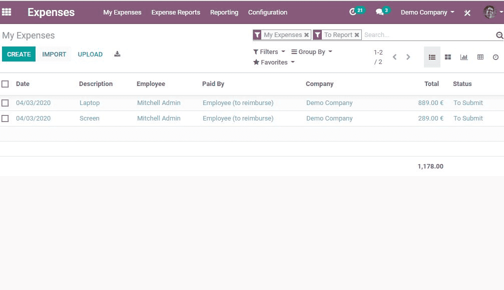Switch to kanban view
Viewport: 504px width, 290px height.
click(x=448, y=57)
